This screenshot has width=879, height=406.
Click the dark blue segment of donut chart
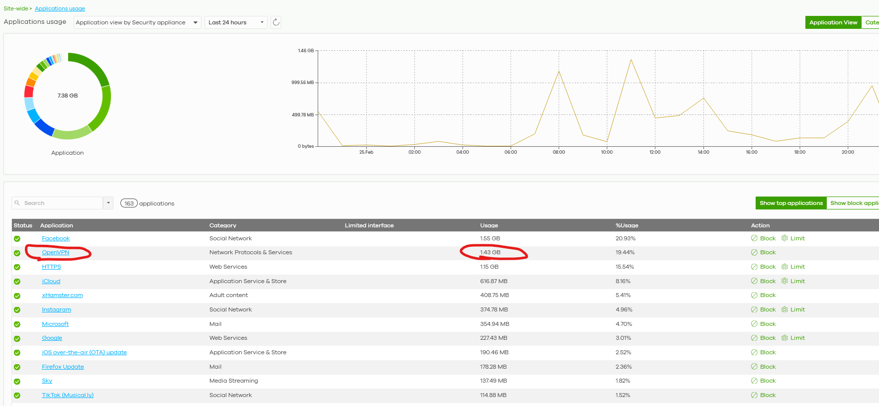[44, 127]
